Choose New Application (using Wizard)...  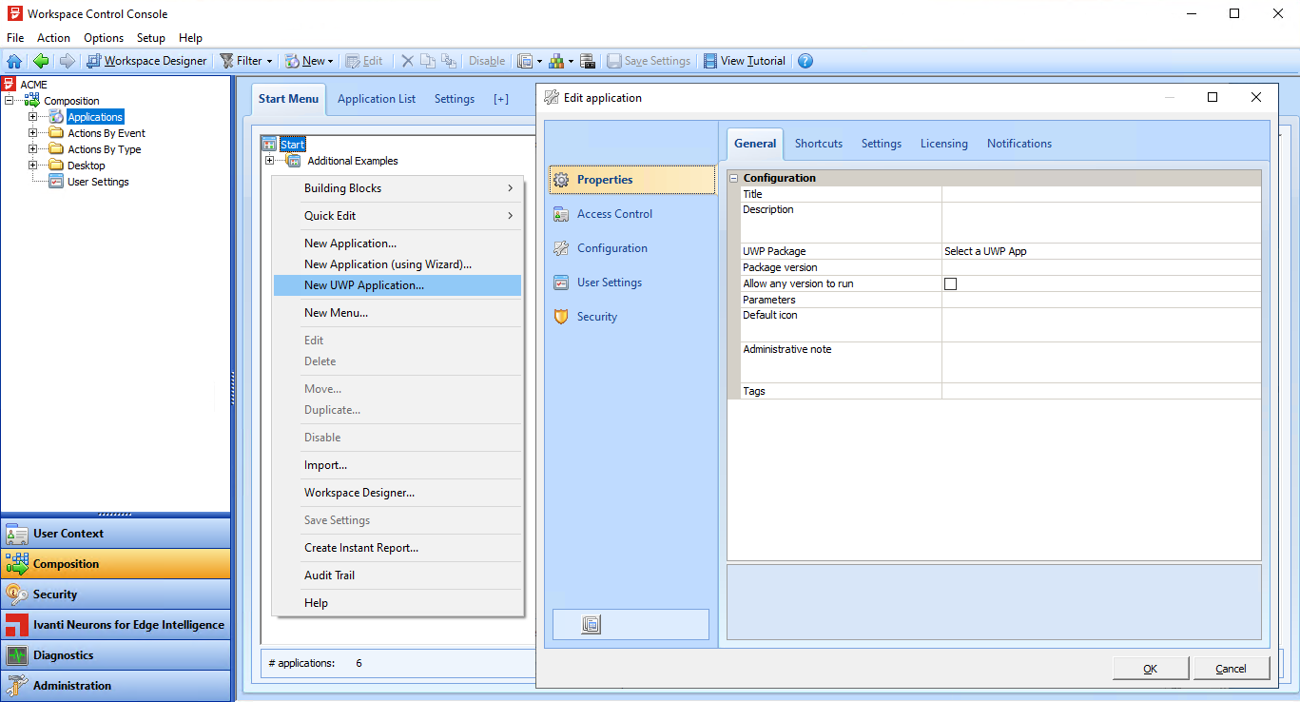click(398, 264)
